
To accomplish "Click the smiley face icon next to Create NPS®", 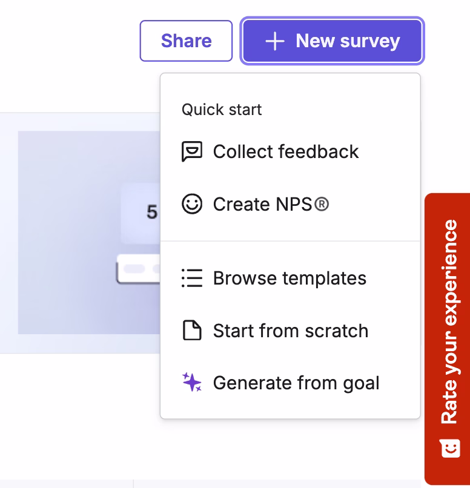I will tap(191, 204).
